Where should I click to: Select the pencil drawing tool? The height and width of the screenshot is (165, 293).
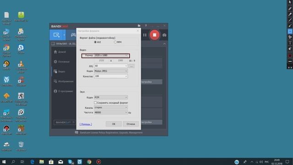290,8
